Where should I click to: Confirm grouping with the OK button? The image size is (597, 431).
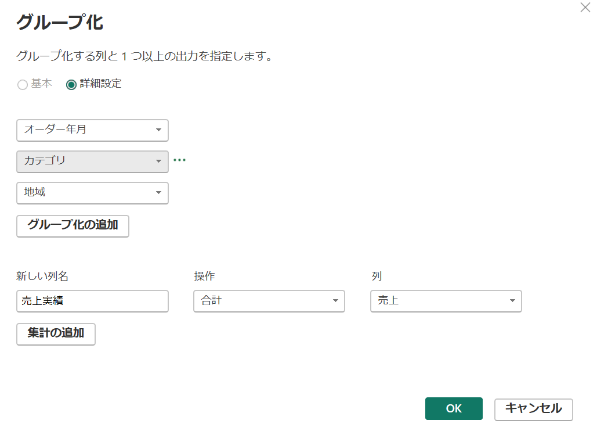coord(454,408)
